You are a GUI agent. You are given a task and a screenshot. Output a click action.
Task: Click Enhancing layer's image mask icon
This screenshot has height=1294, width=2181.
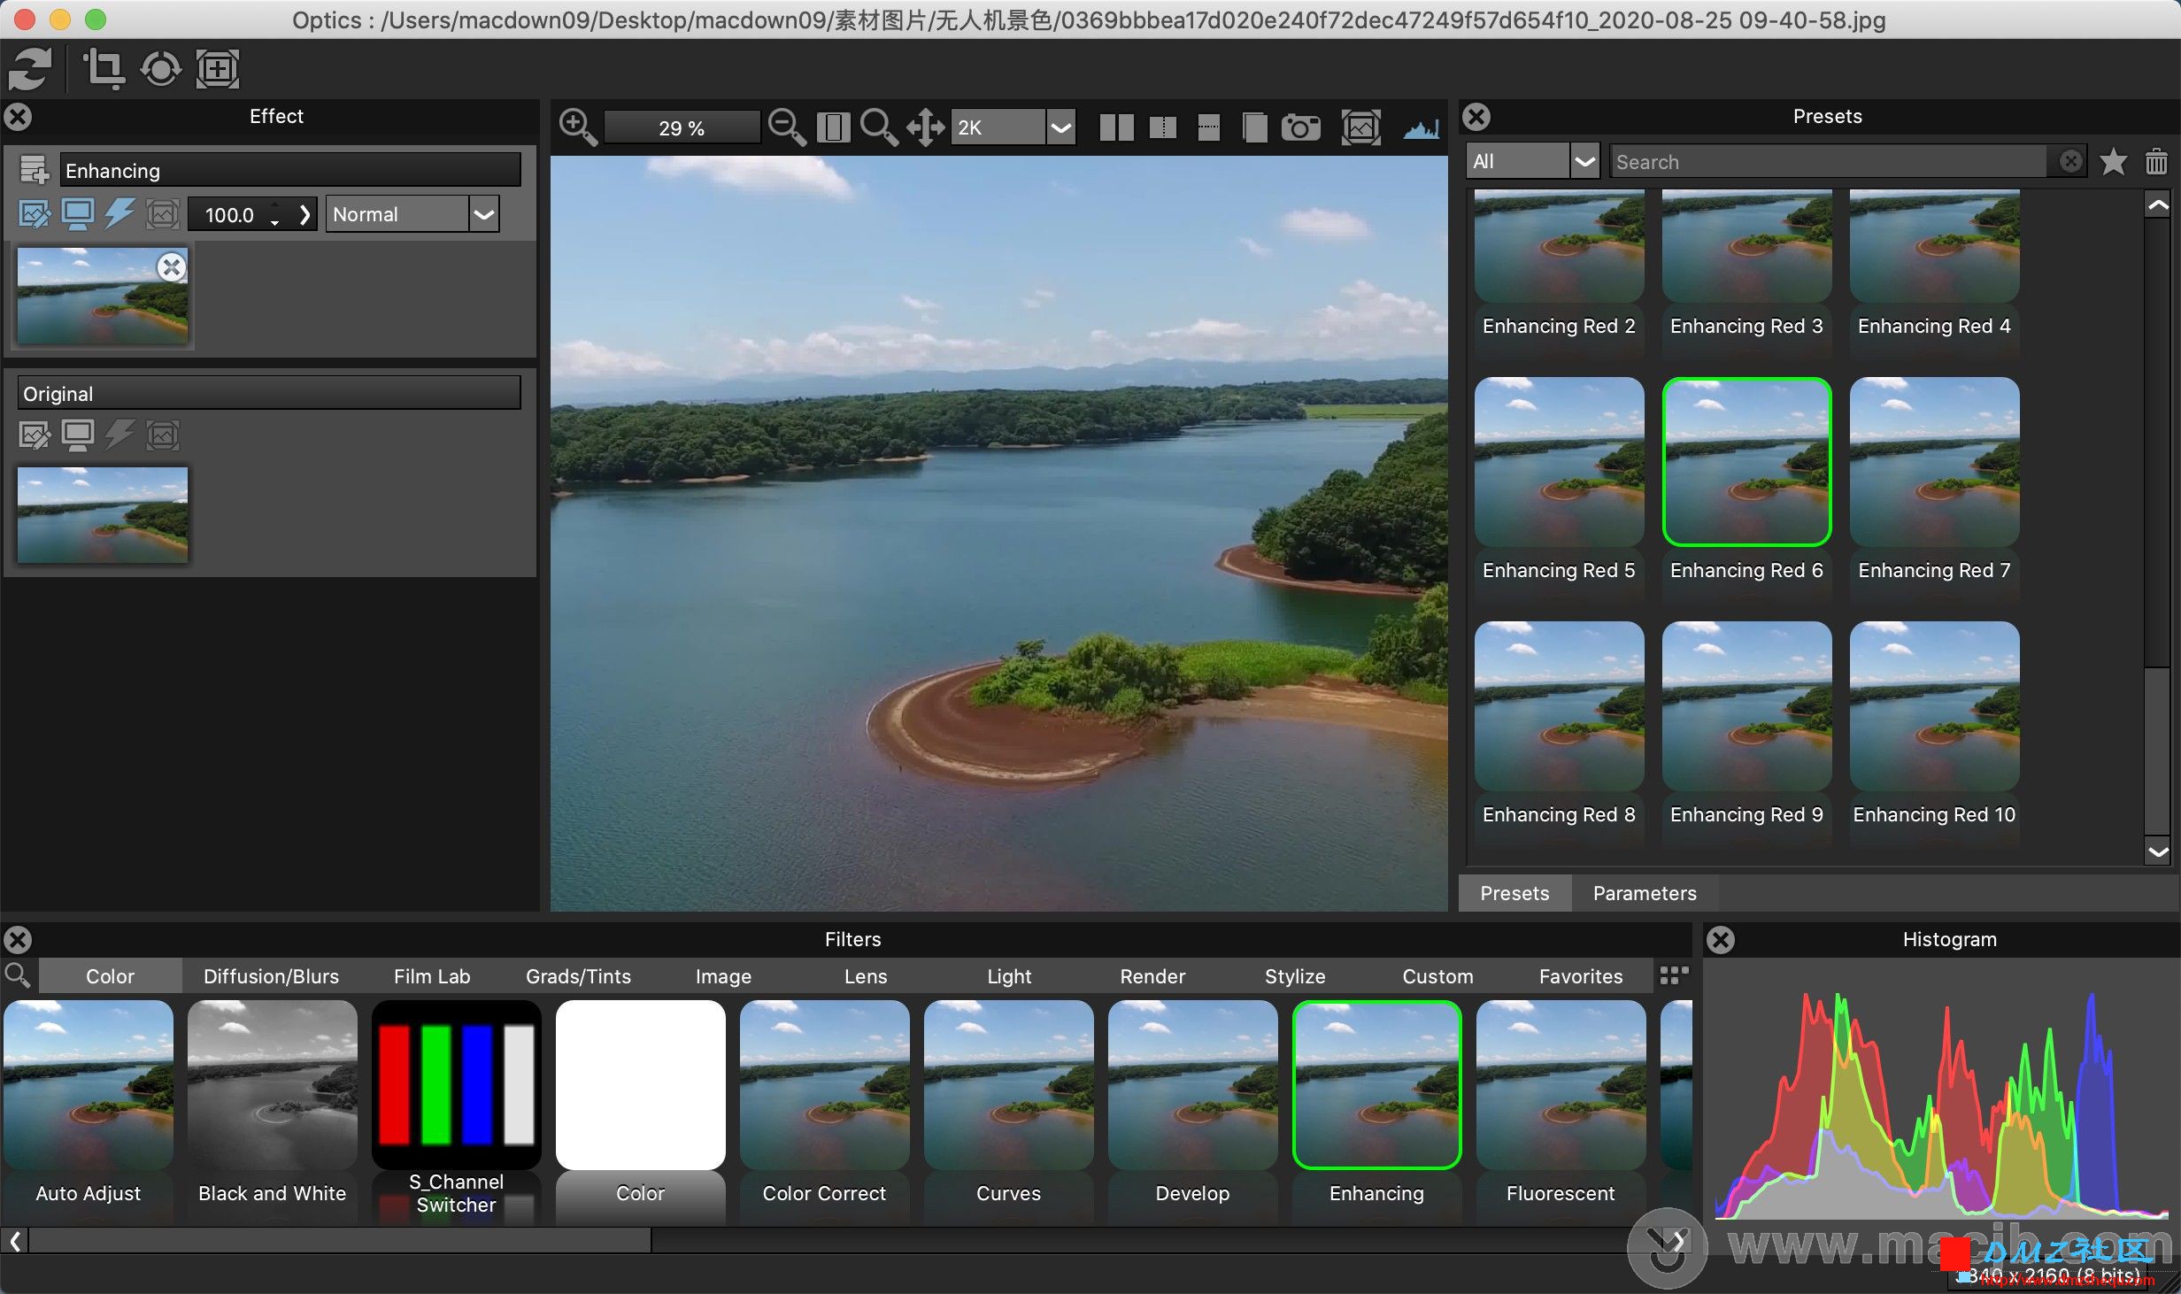pyautogui.click(x=163, y=214)
